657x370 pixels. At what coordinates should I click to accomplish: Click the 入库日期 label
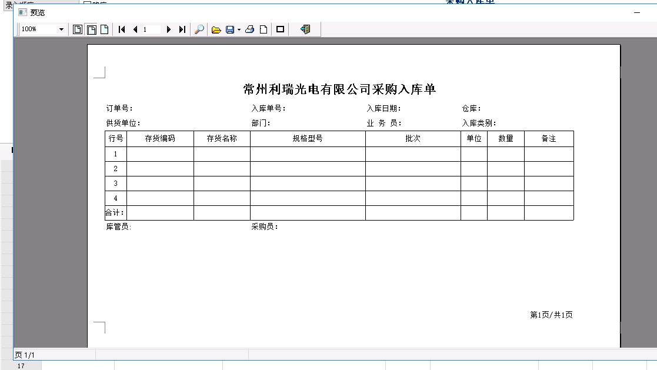(383, 108)
